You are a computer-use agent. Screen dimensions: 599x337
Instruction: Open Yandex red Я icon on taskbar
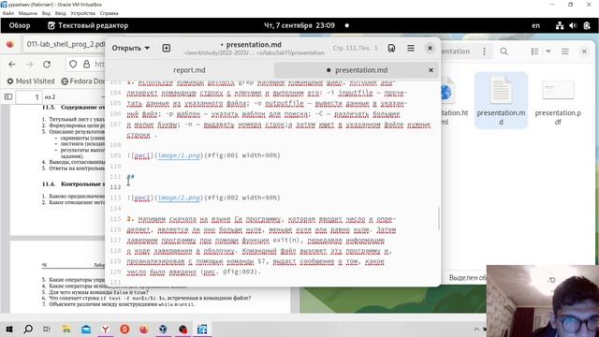(124, 329)
